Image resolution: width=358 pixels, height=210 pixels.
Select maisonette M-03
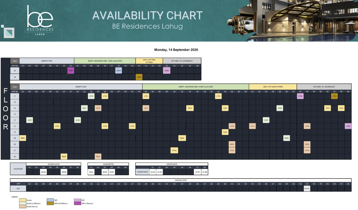pos(105,172)
